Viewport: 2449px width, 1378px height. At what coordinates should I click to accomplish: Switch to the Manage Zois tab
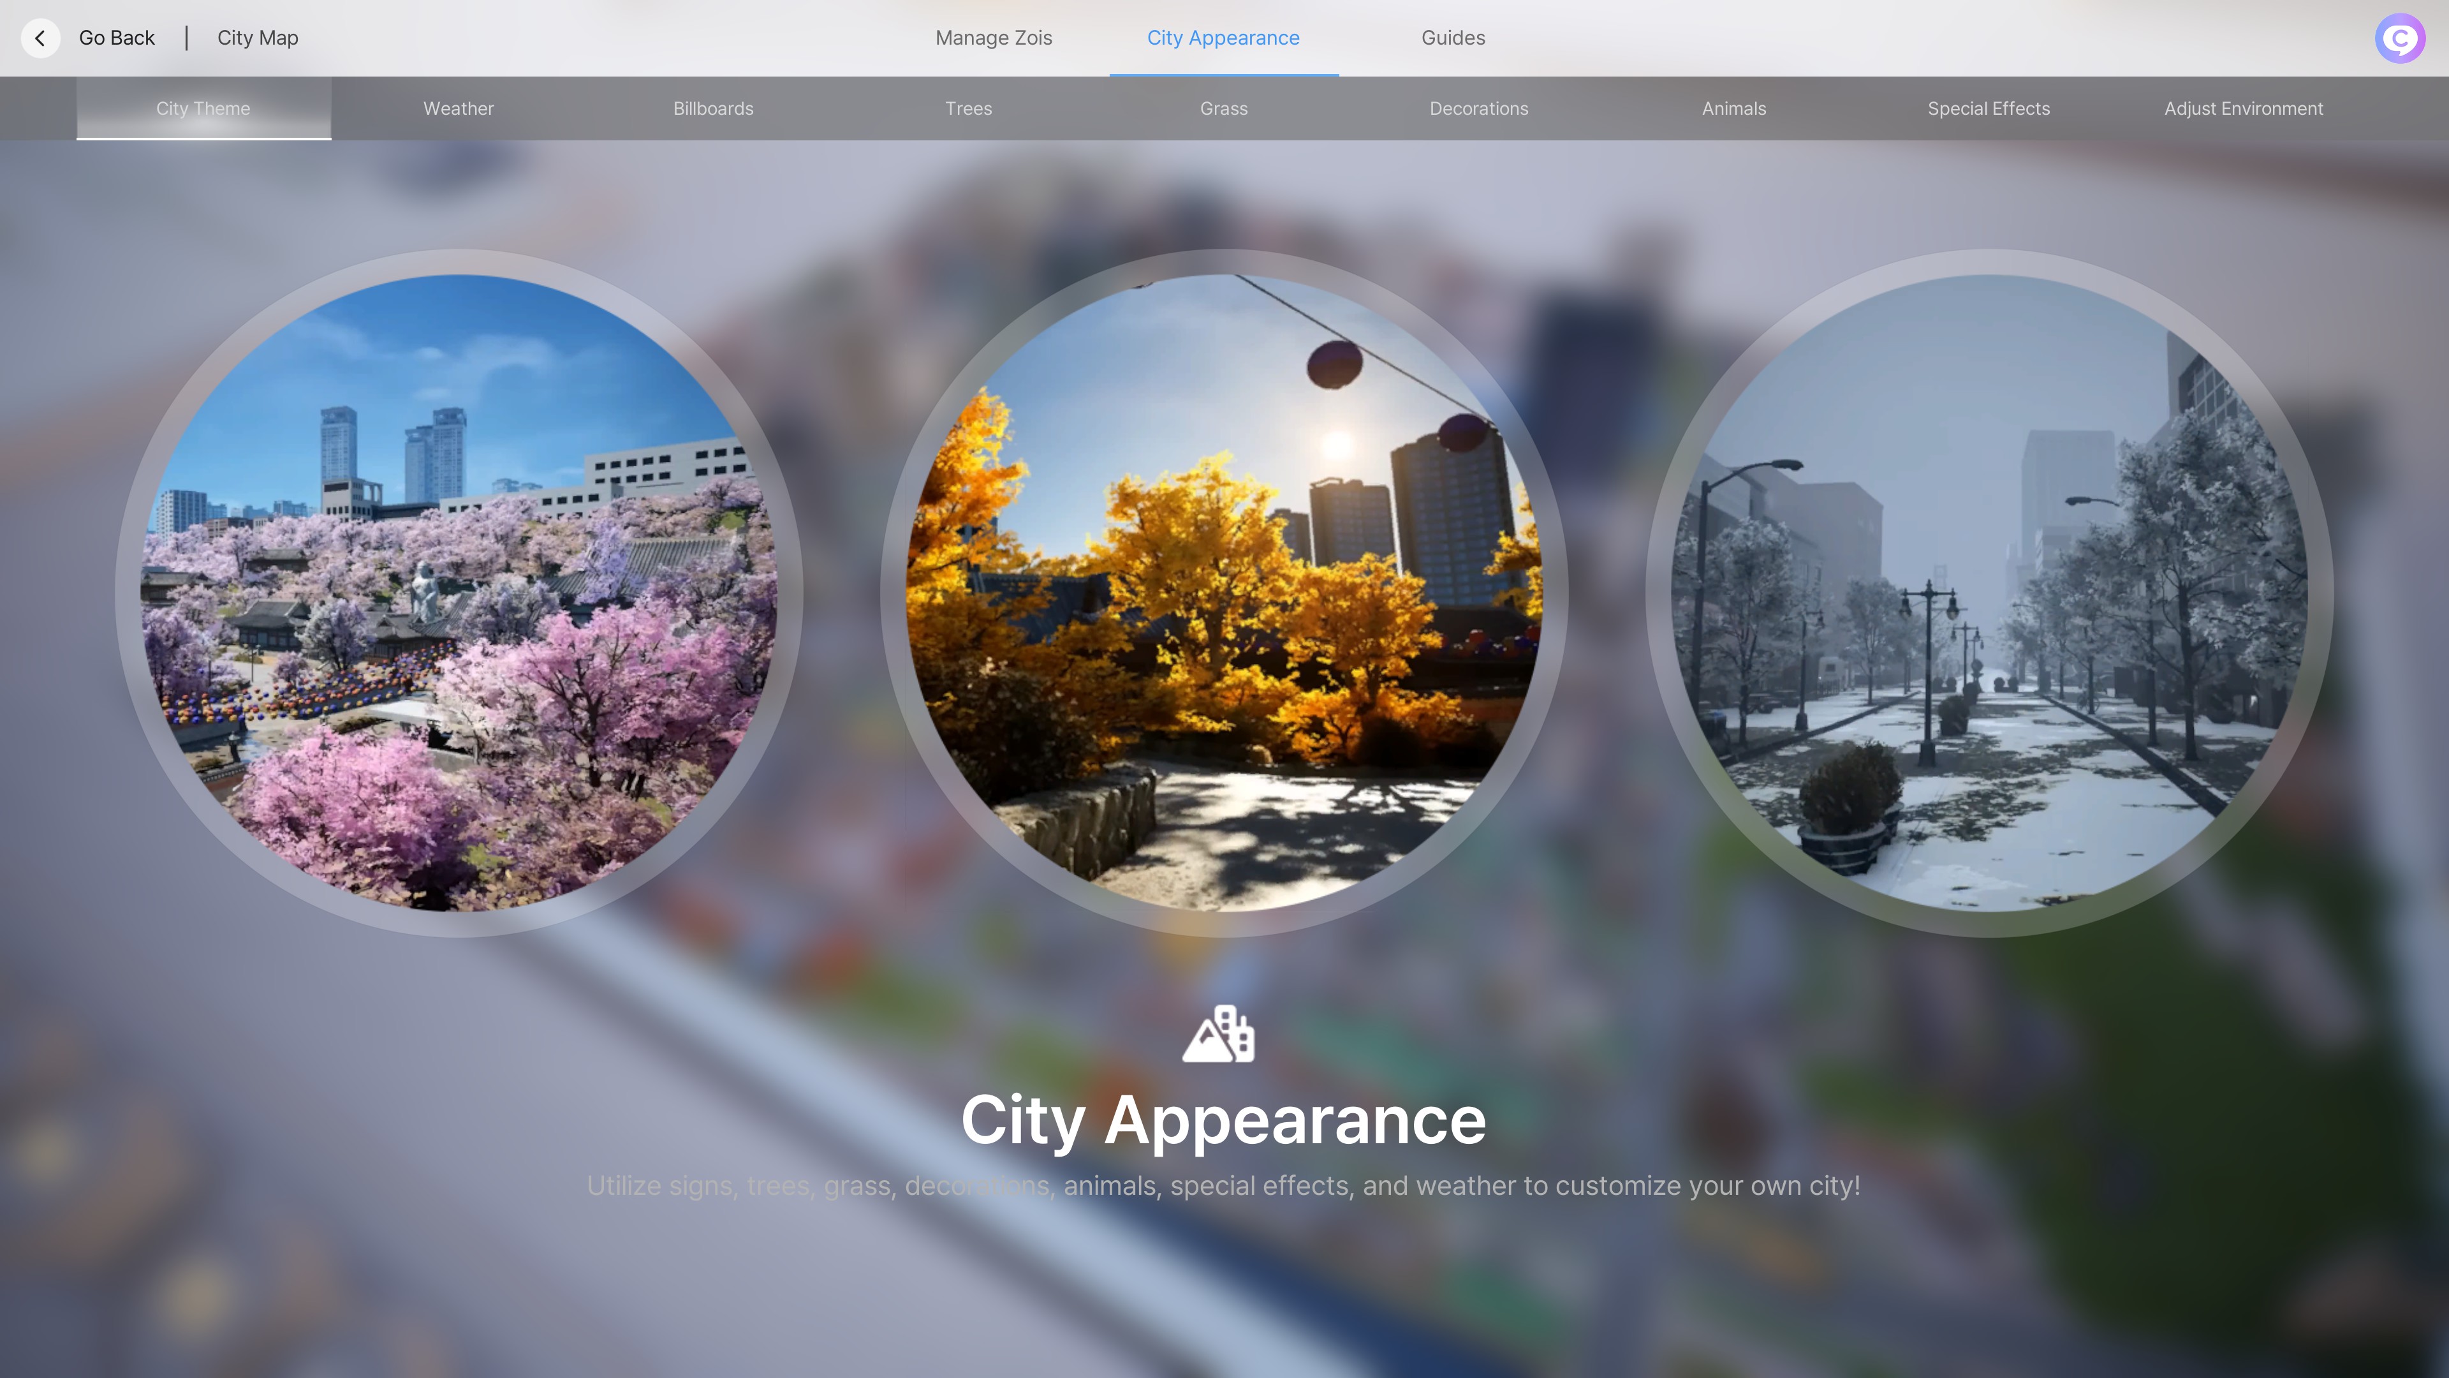994,38
